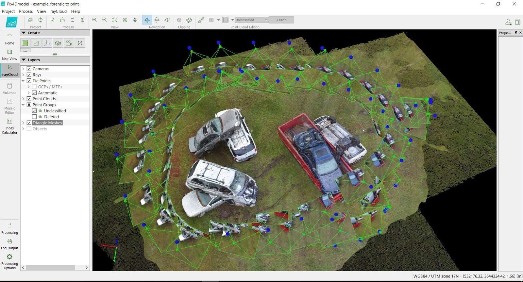
Task: Open the Volumes view
Action: click(x=9, y=89)
